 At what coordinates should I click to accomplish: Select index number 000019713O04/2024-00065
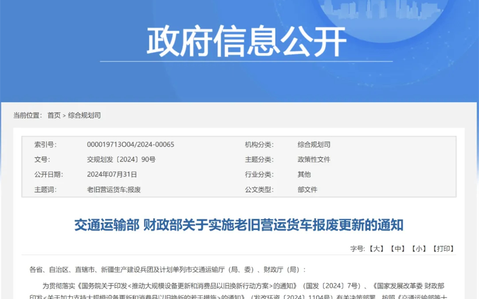[x=130, y=145]
